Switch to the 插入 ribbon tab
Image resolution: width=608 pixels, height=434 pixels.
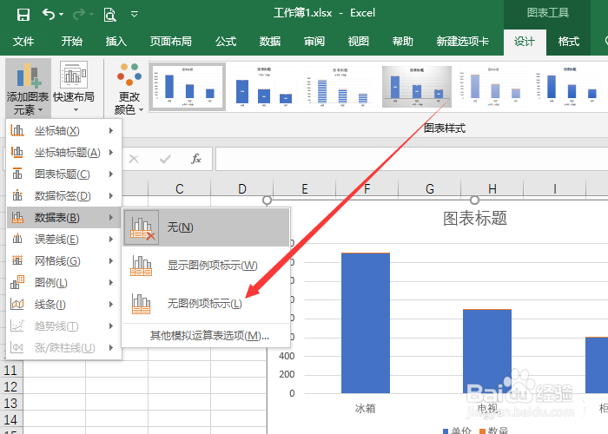(116, 42)
